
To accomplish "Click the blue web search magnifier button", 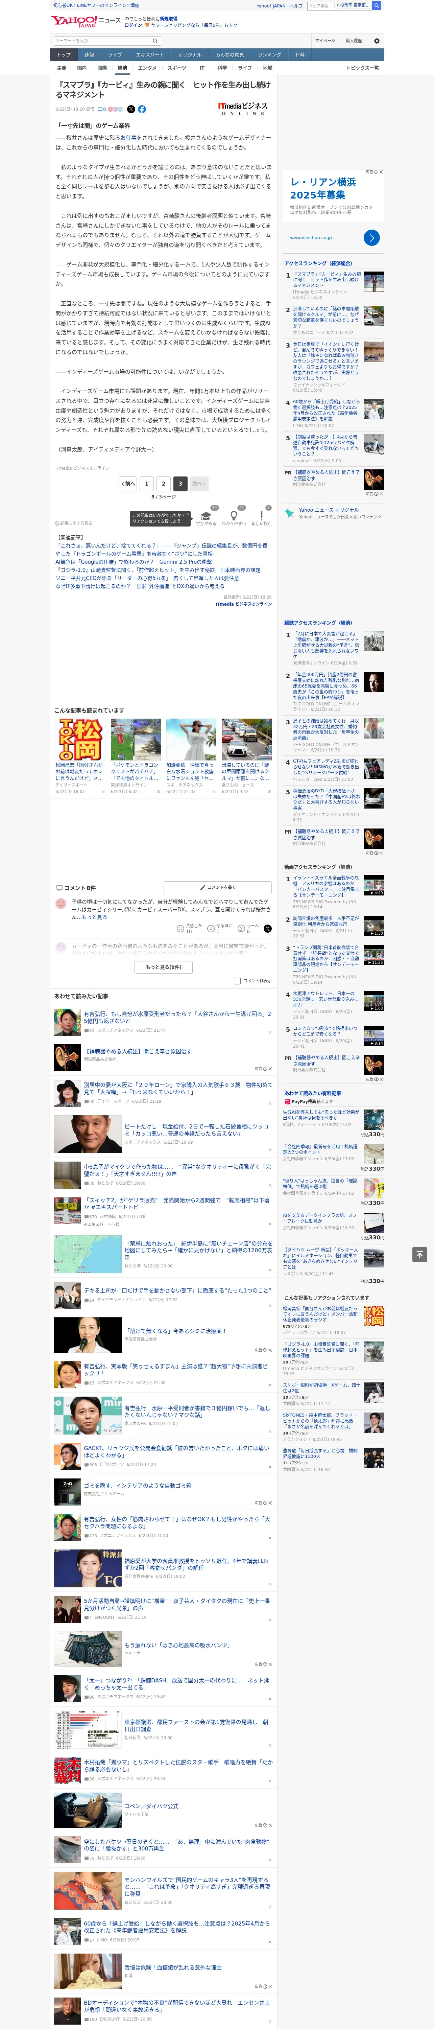I will [x=377, y=5].
